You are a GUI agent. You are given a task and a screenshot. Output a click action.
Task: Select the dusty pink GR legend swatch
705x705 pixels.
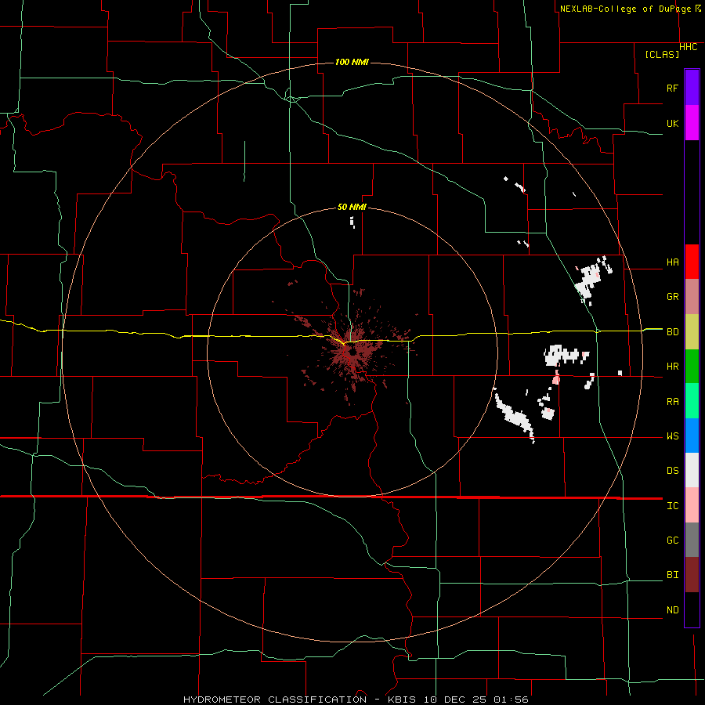692,297
